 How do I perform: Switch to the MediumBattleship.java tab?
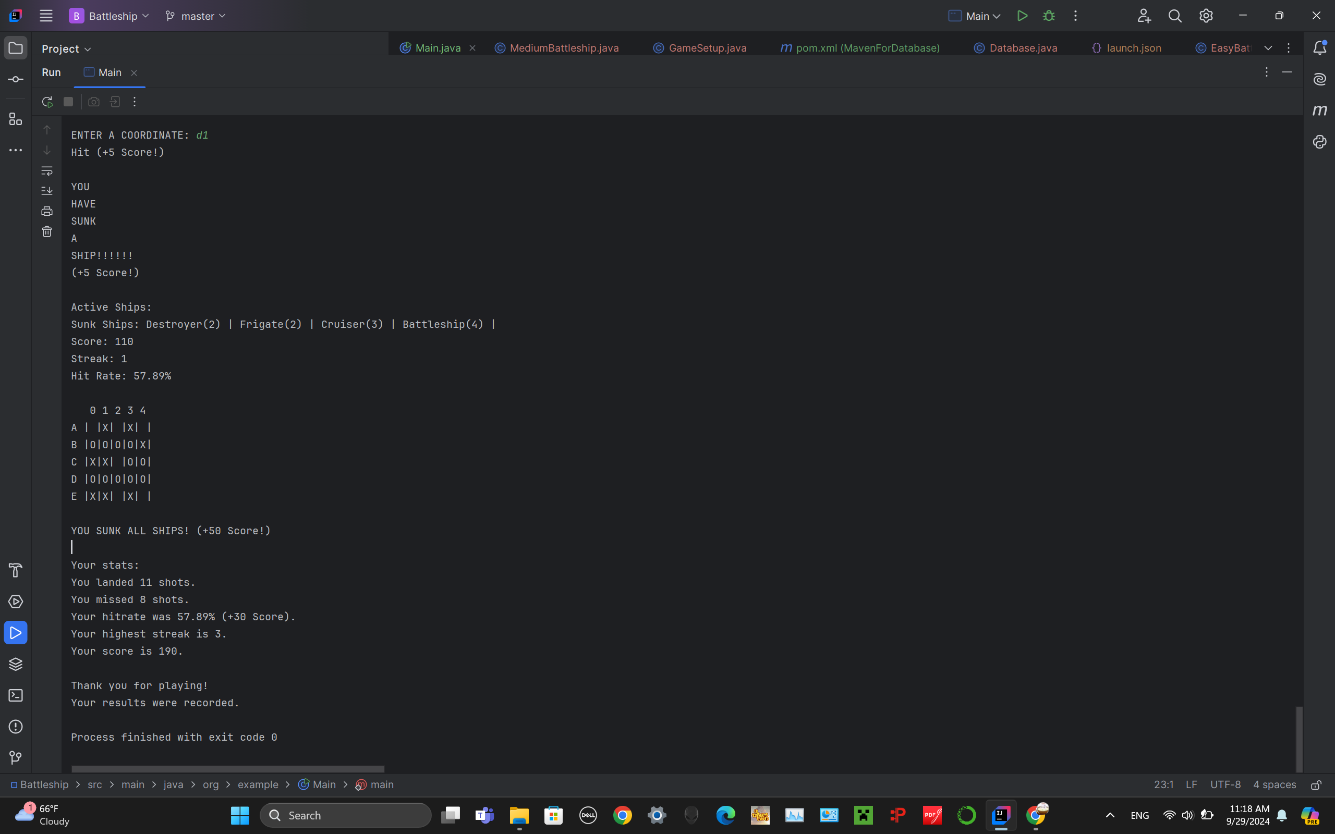pos(564,48)
